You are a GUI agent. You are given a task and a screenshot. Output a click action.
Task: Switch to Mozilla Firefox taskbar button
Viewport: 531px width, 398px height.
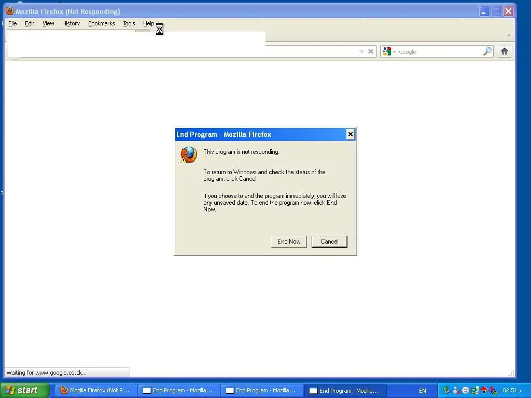[95, 391]
